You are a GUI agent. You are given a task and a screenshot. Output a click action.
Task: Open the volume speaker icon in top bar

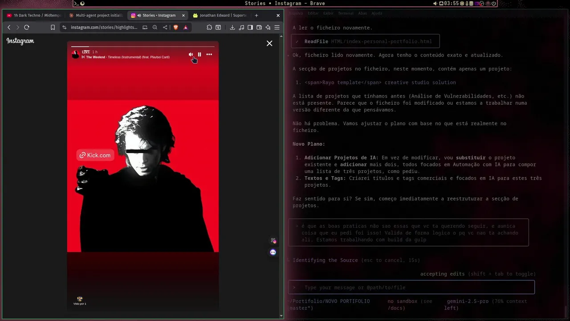436,4
